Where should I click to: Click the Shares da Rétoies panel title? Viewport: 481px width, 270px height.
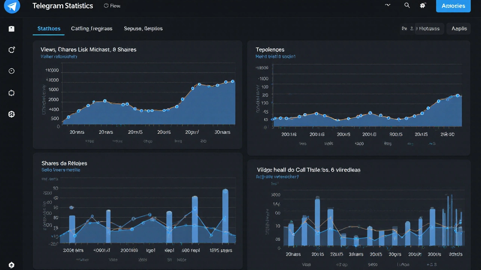[64, 163]
